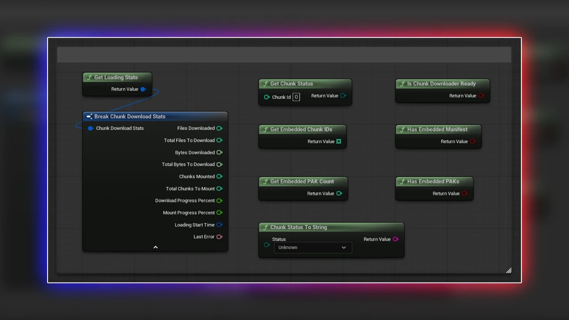Open the Status dropdown set to Unknown
The width and height of the screenshot is (569, 320).
[x=313, y=248]
